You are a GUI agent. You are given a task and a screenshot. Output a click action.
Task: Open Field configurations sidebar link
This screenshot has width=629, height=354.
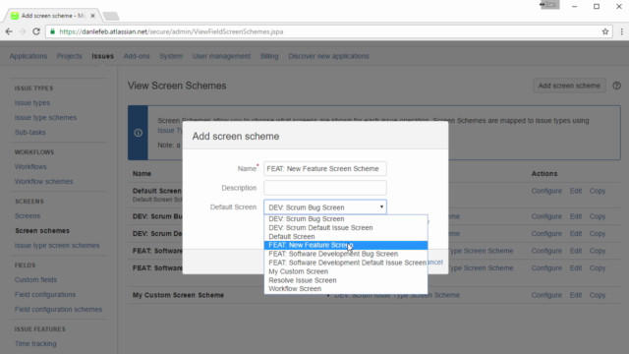(45, 295)
